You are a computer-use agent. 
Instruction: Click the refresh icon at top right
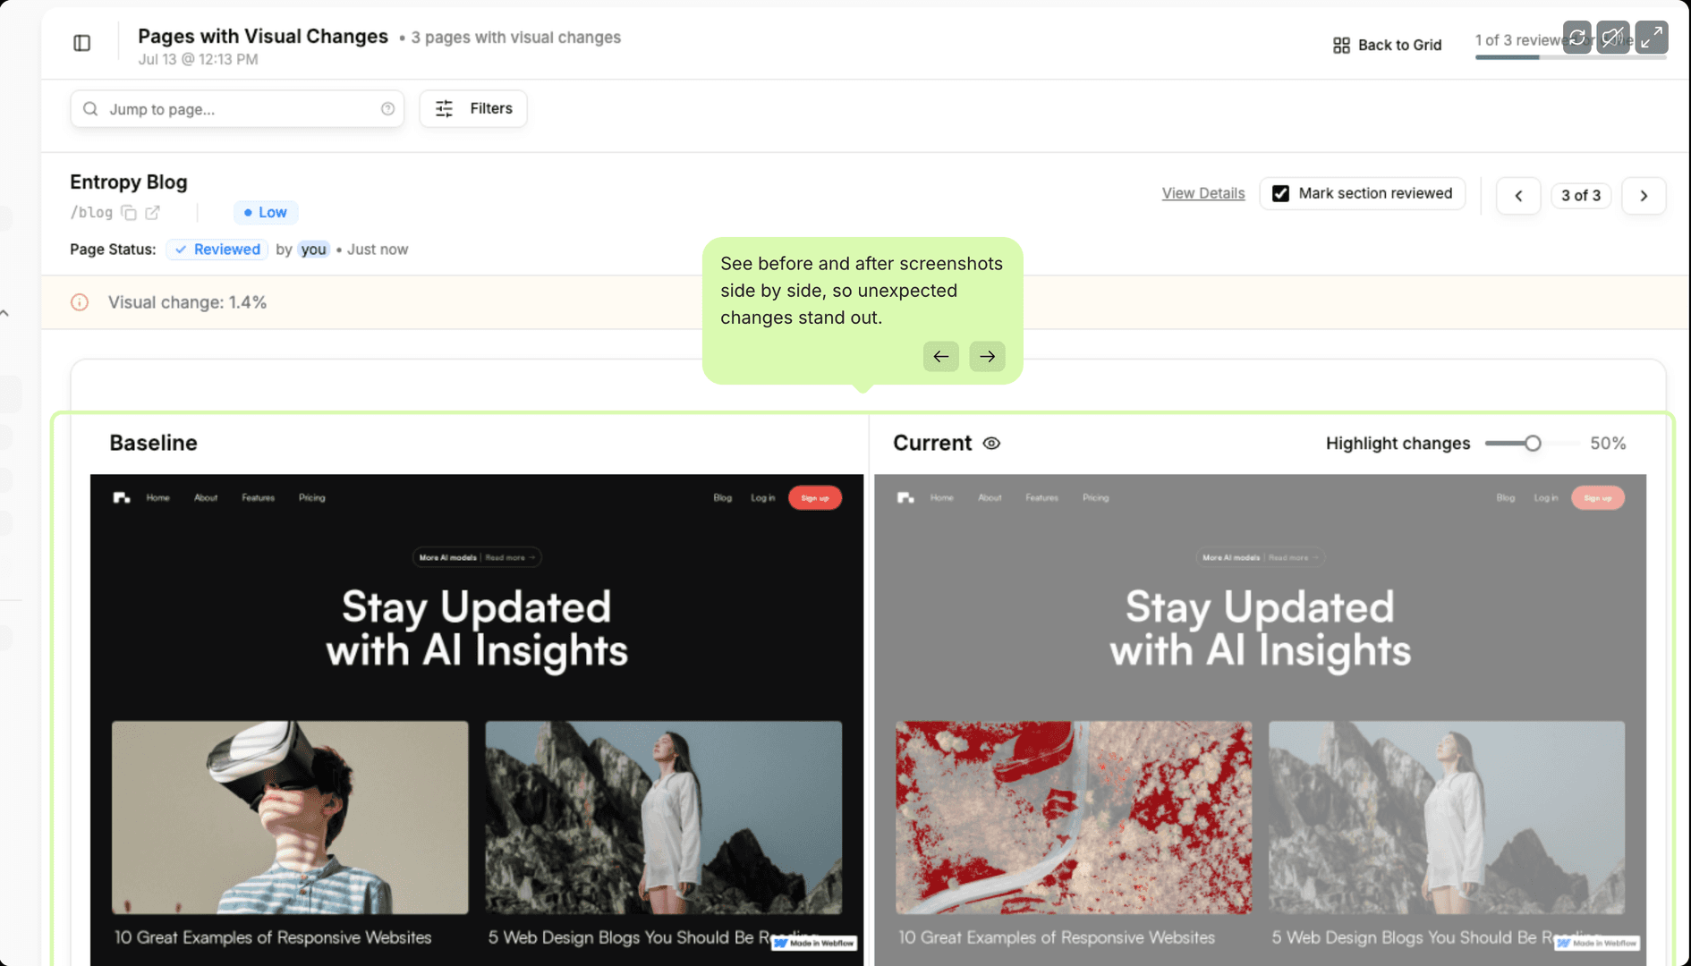pyautogui.click(x=1577, y=38)
